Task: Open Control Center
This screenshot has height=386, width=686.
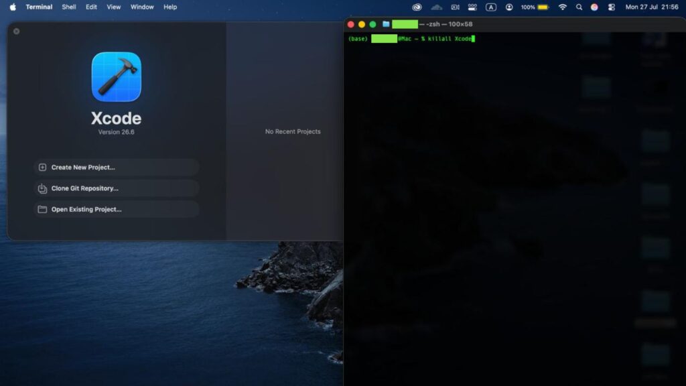Action: [612, 7]
